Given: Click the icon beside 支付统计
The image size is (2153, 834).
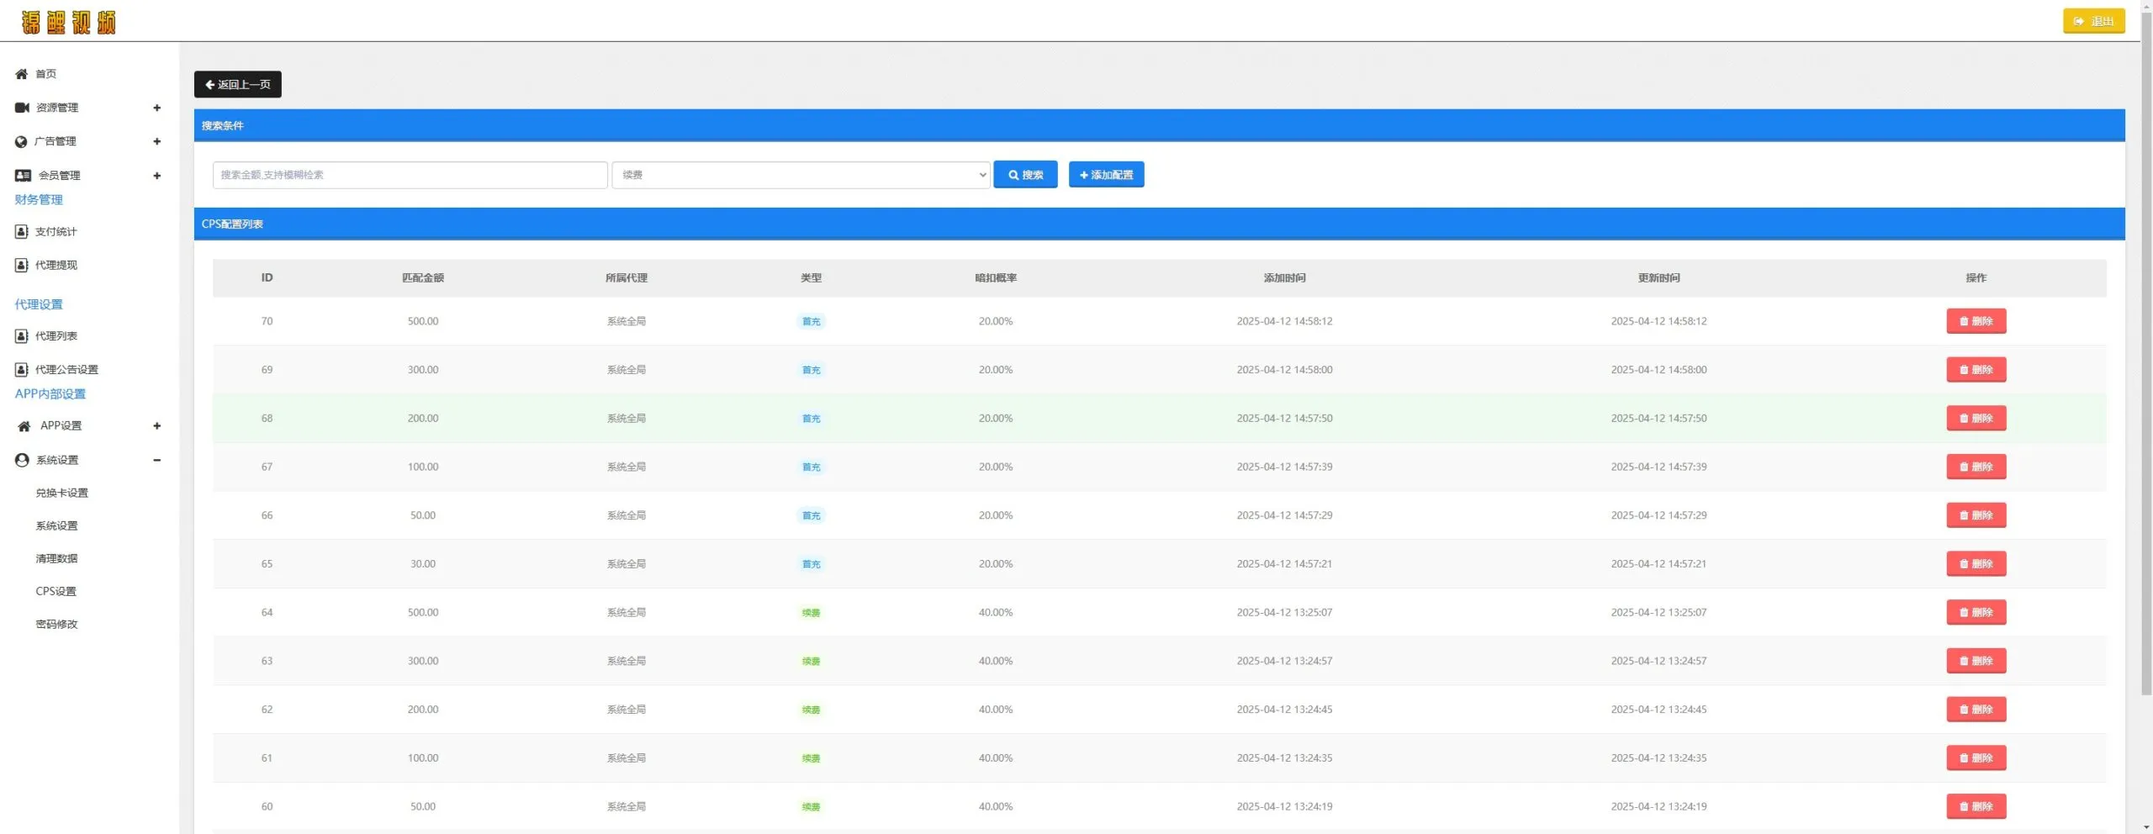Looking at the screenshot, I should (x=22, y=231).
